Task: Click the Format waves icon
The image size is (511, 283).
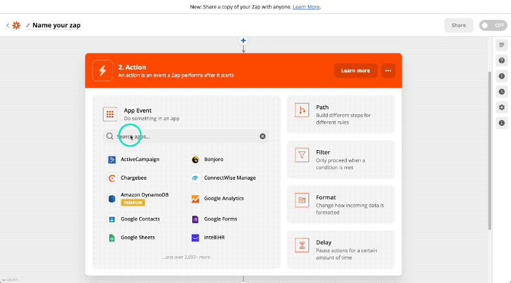Action: coord(301,200)
